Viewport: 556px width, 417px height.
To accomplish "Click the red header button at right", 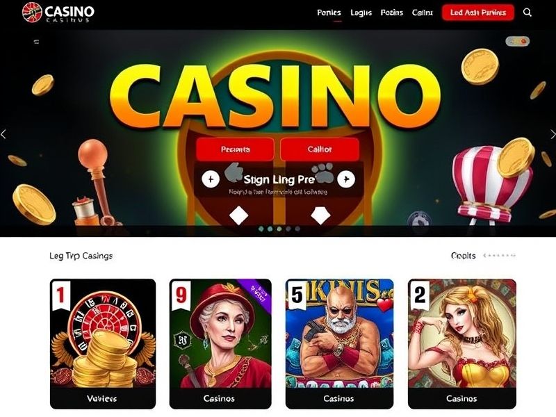I will pos(478,13).
